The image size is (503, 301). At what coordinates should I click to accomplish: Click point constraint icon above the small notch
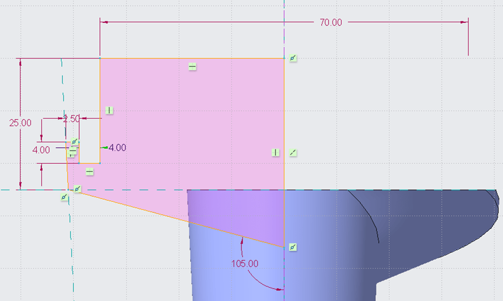pos(75,142)
